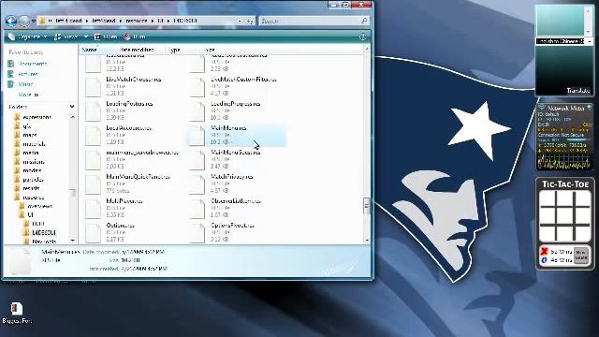Image resolution: width=599 pixels, height=337 pixels.
Task: Open the address bar history dropdown
Action: (x=240, y=21)
